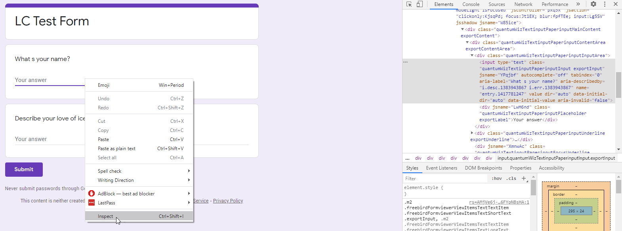Image resolution: width=622 pixels, height=231 pixels.
Task: Choose Inspect from the context menu
Action: [x=105, y=216]
